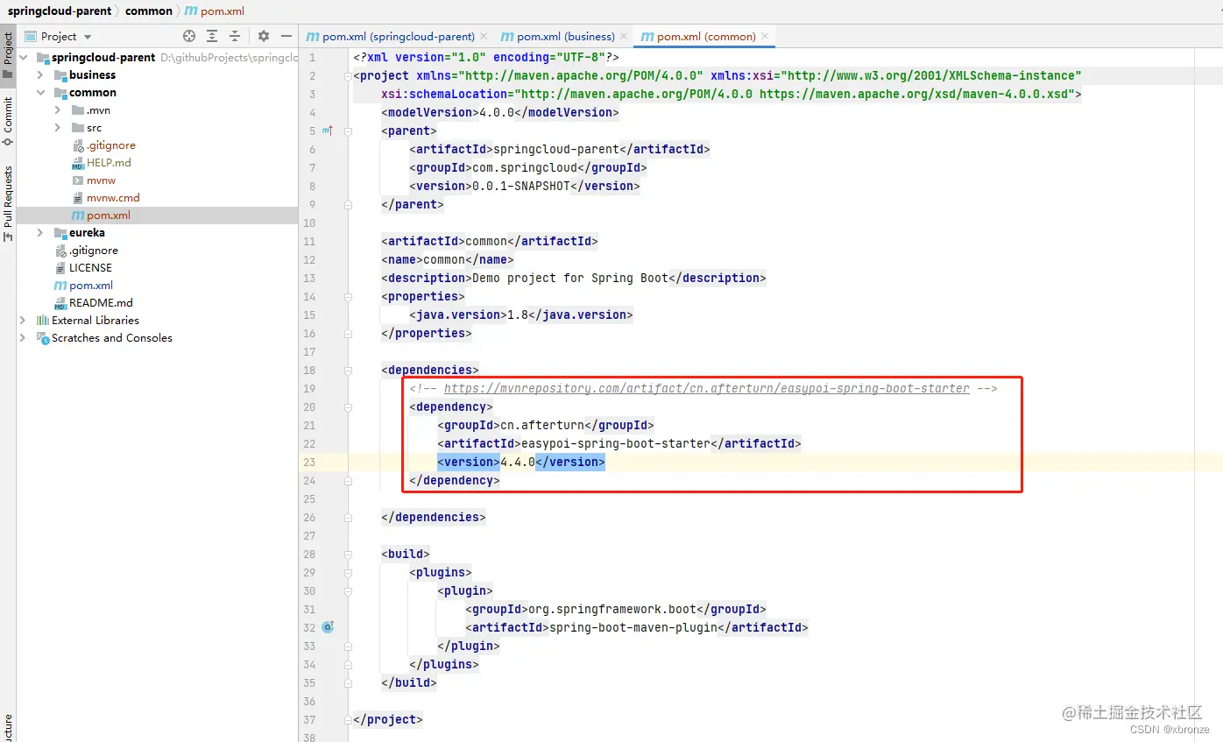The width and height of the screenshot is (1223, 742).
Task: Select README.md in project tree
Action: 101,303
